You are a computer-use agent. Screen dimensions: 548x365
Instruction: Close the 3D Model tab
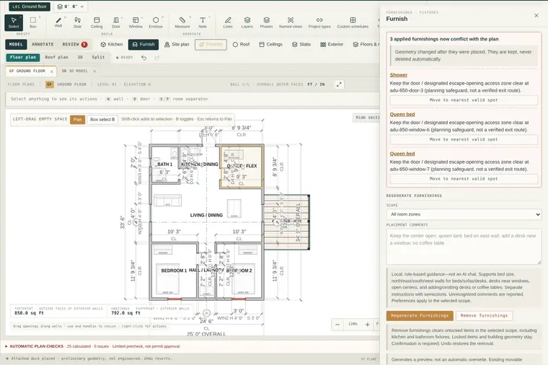(x=94, y=71)
